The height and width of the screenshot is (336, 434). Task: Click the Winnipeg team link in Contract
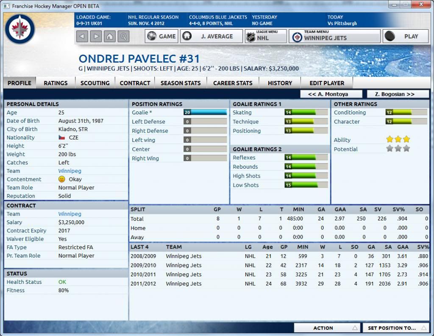(x=70, y=214)
